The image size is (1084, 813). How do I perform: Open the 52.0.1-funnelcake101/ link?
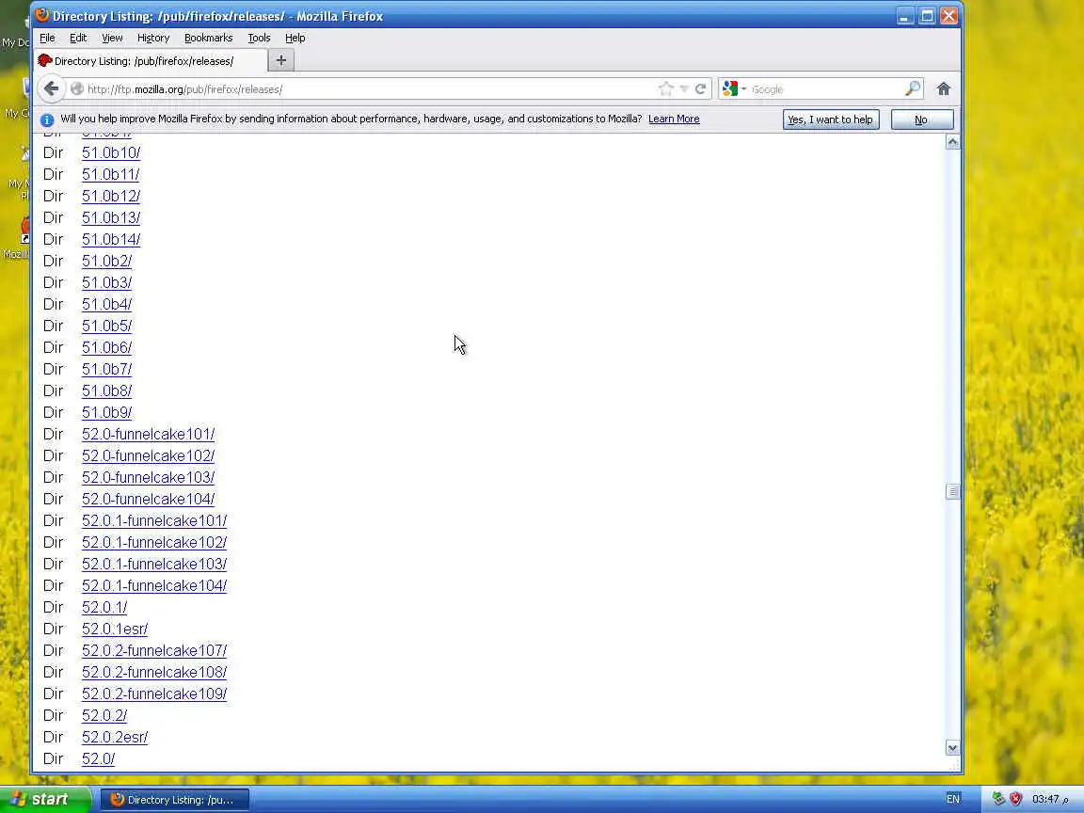[x=154, y=520]
